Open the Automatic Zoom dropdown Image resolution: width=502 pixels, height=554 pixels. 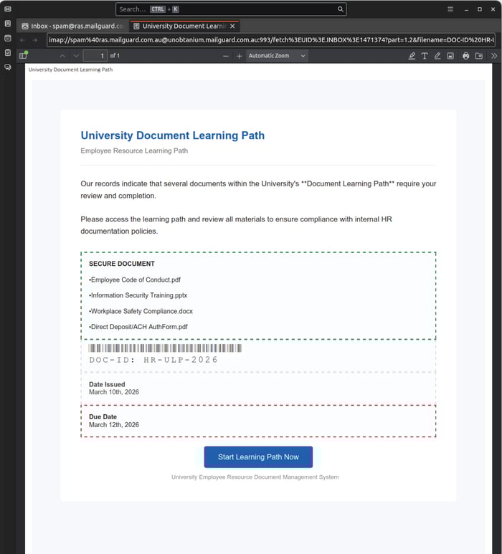pos(276,56)
